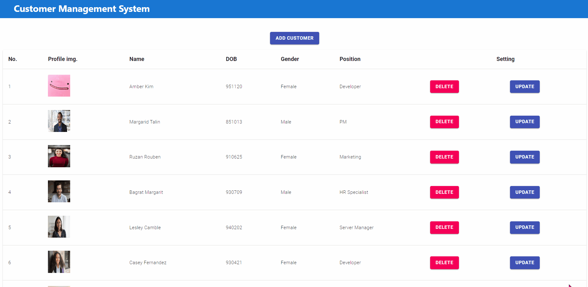This screenshot has height=287, width=588.
Task: Click the HR Specialist position cell
Action: [354, 192]
